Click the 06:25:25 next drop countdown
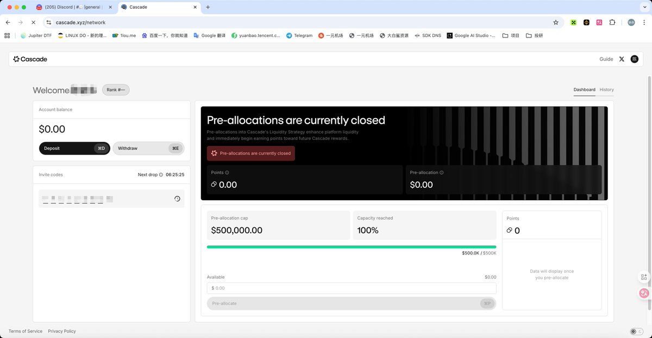 point(175,175)
